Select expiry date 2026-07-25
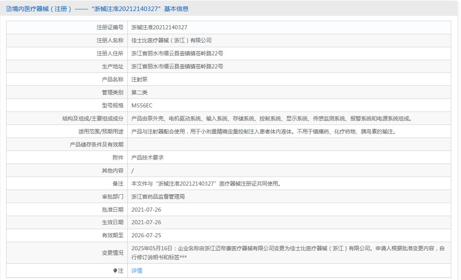461x280 pixels. click(x=146, y=235)
